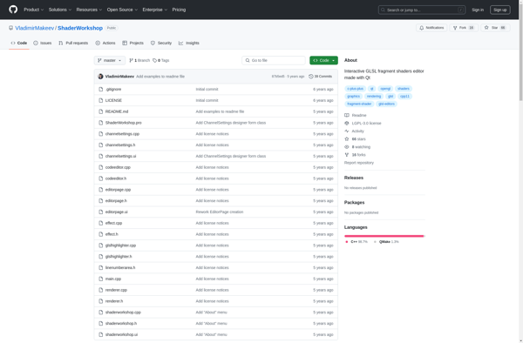
Task: Select the c-plus-plus topic tag
Action: (x=355, y=89)
